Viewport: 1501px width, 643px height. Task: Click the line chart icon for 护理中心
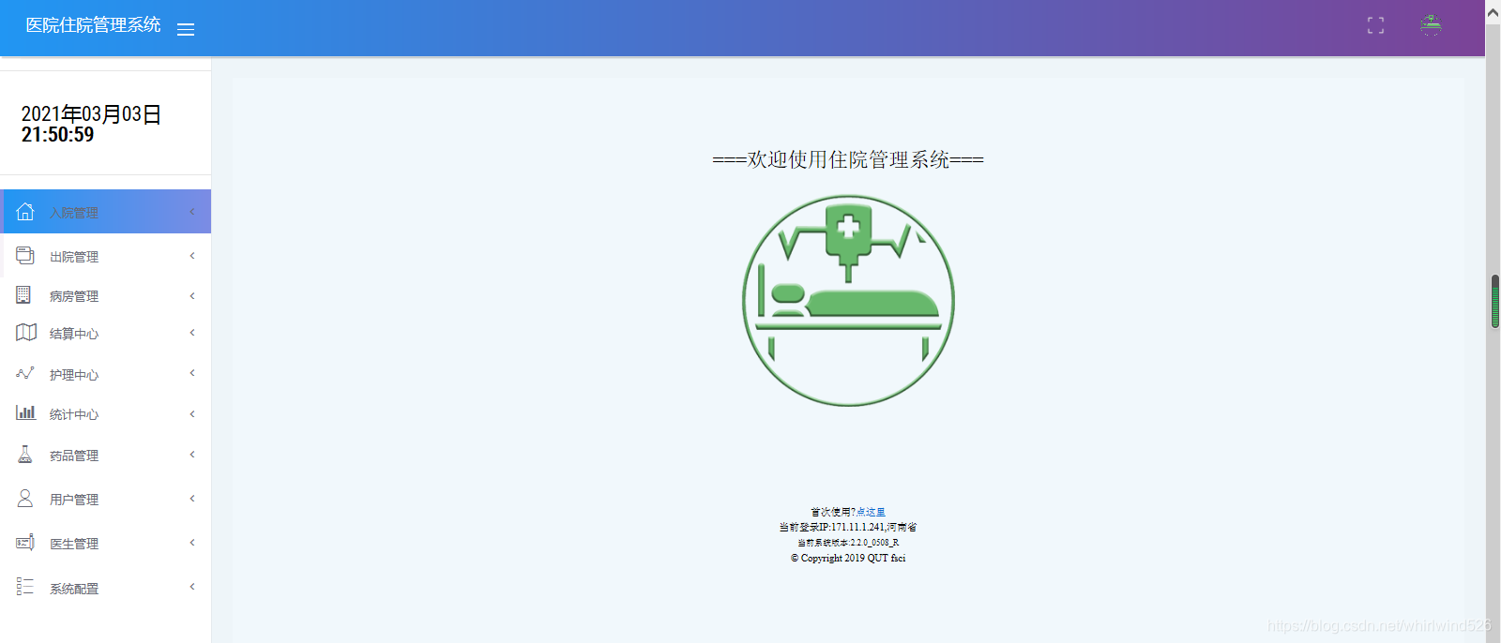point(25,373)
